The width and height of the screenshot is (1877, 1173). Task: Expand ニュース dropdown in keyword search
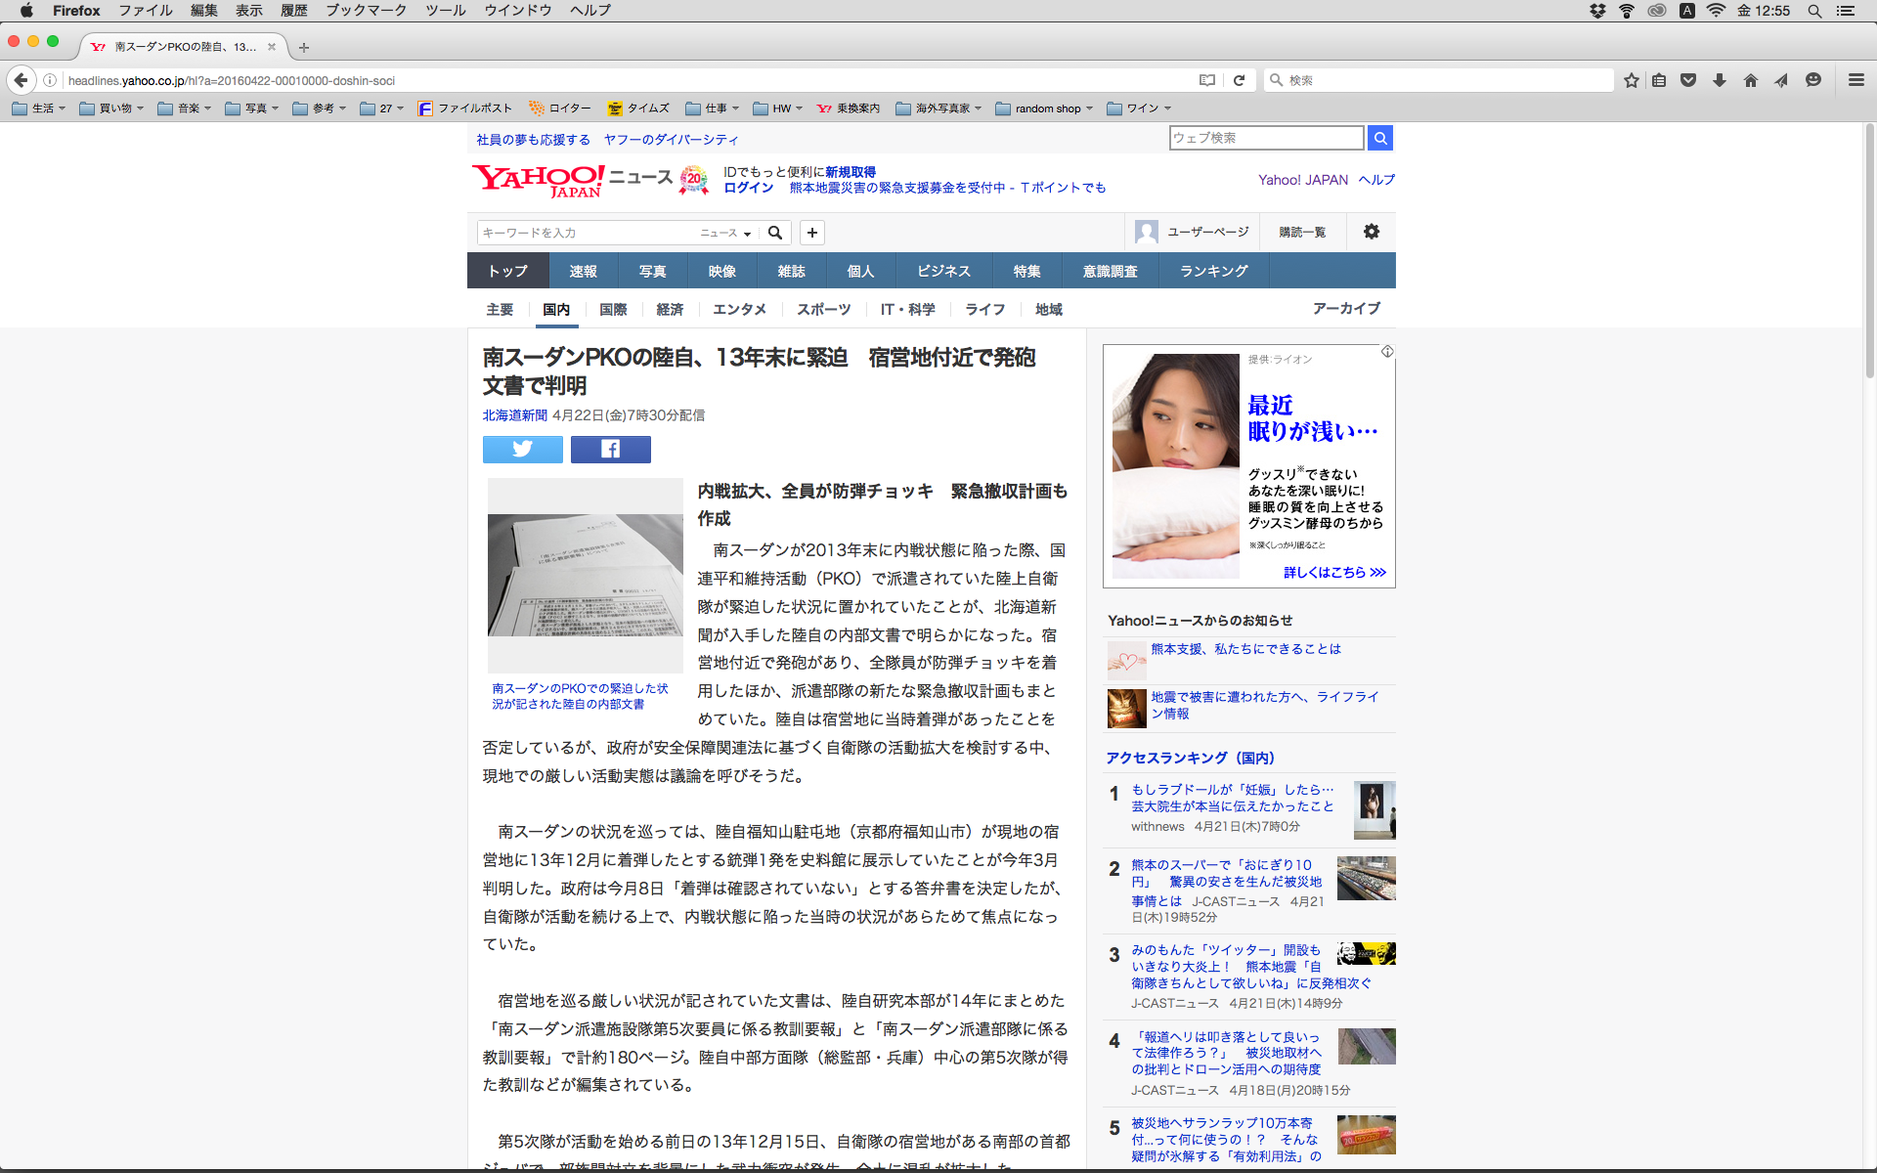coord(725,233)
